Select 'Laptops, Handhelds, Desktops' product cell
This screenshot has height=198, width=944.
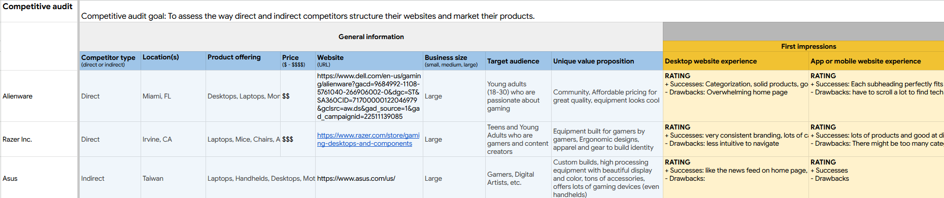(260, 178)
